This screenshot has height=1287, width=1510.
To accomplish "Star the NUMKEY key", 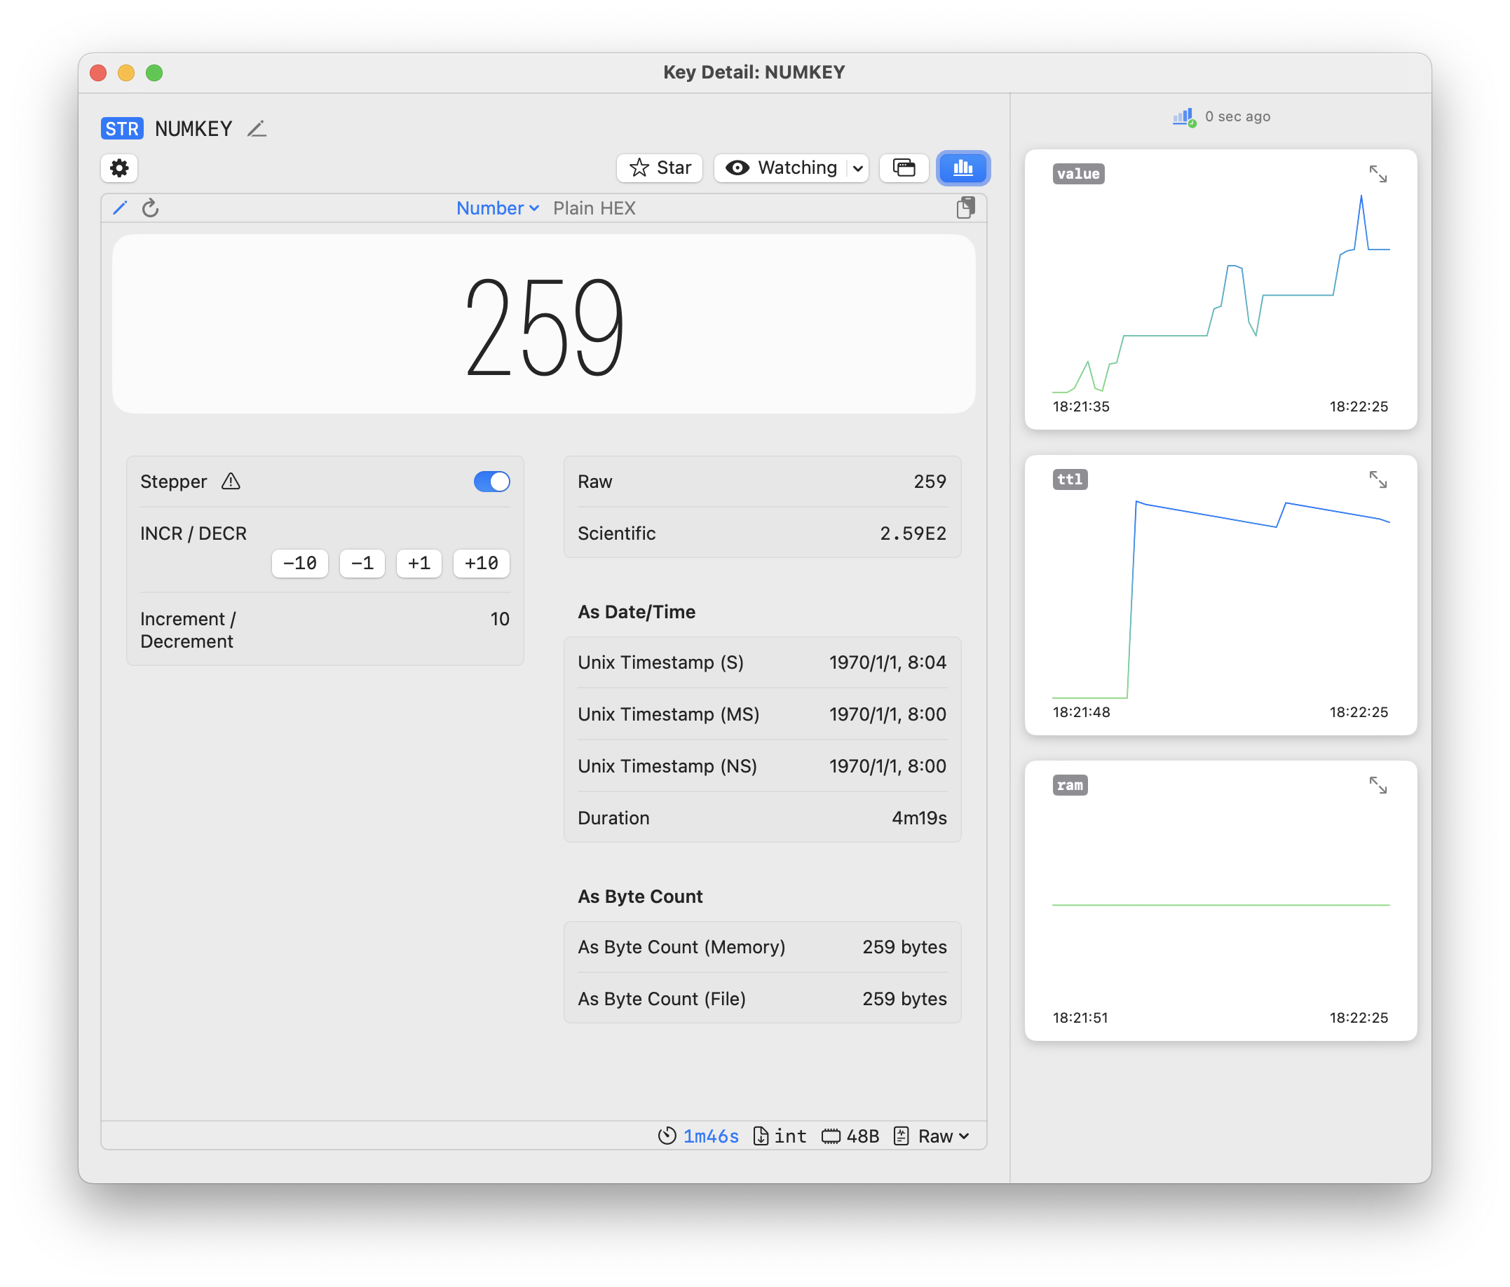I will 660,168.
